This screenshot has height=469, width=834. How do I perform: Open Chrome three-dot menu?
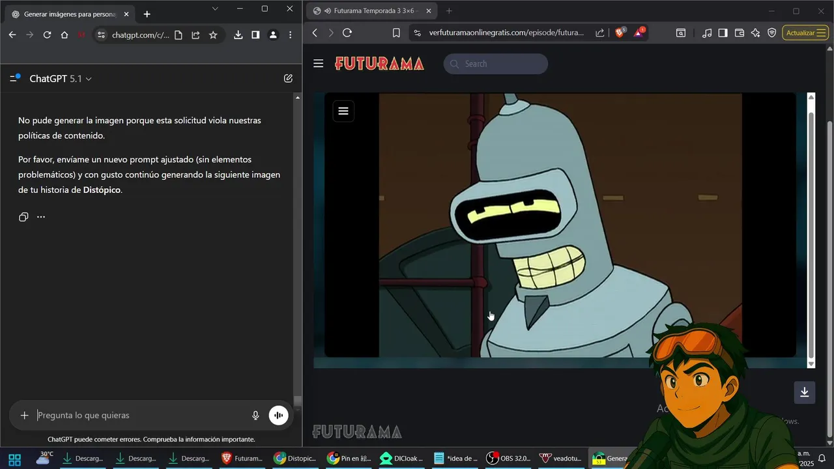point(290,35)
